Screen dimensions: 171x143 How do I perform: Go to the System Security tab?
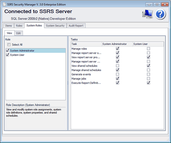(55, 26)
